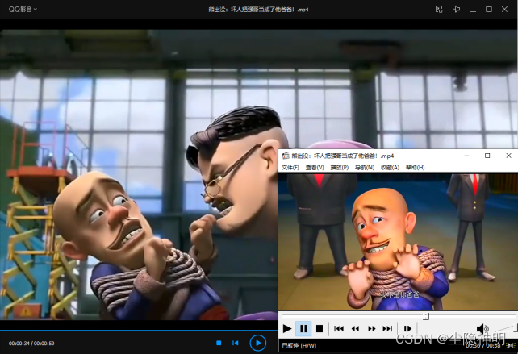Viewport: 518px width, 354px height.
Task: Click the 已暂停 [H/W] status text
Action: [x=299, y=345]
